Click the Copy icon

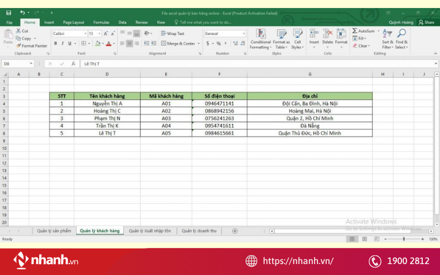[18, 39]
